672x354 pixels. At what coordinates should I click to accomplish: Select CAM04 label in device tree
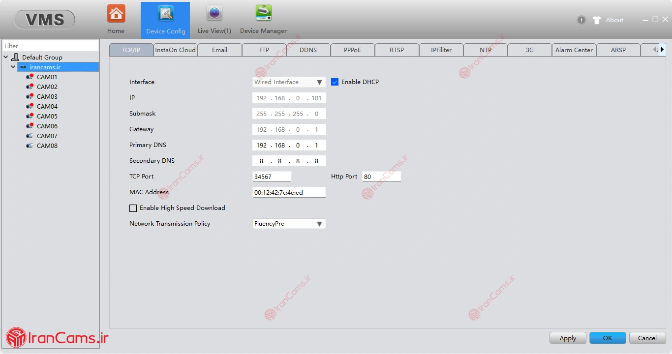[x=47, y=106]
